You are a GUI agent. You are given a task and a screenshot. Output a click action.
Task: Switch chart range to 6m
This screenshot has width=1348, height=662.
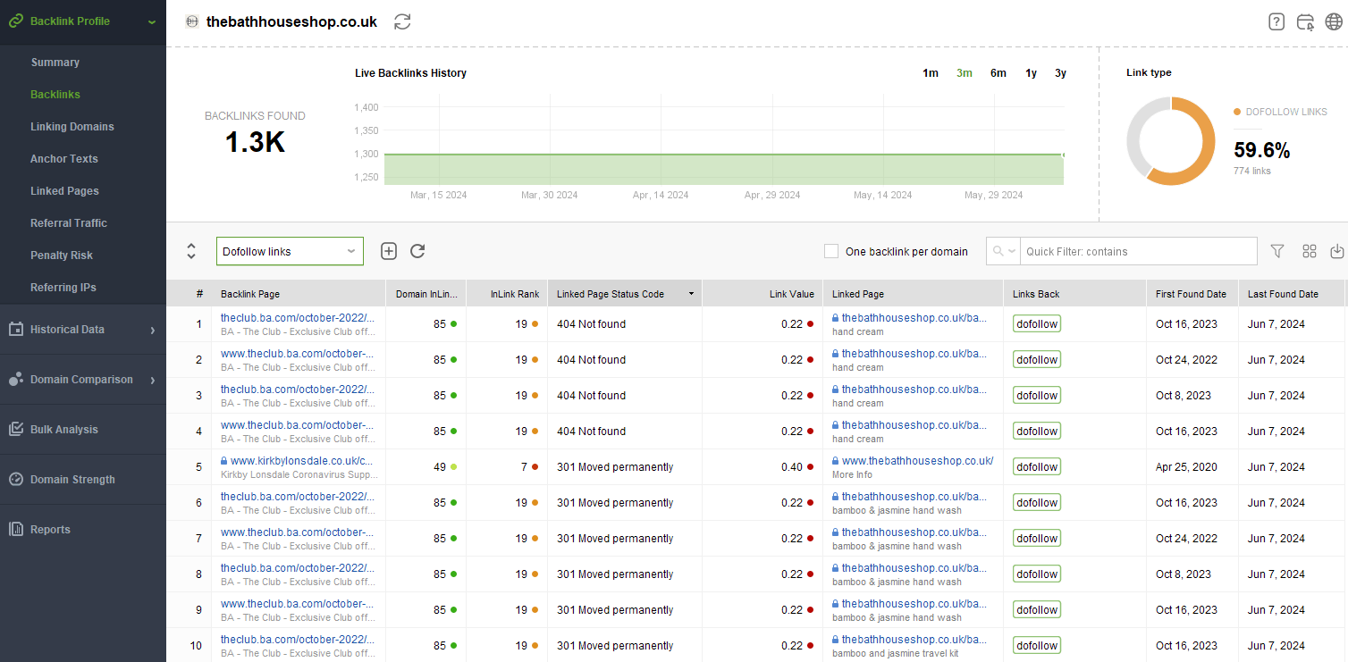(998, 73)
